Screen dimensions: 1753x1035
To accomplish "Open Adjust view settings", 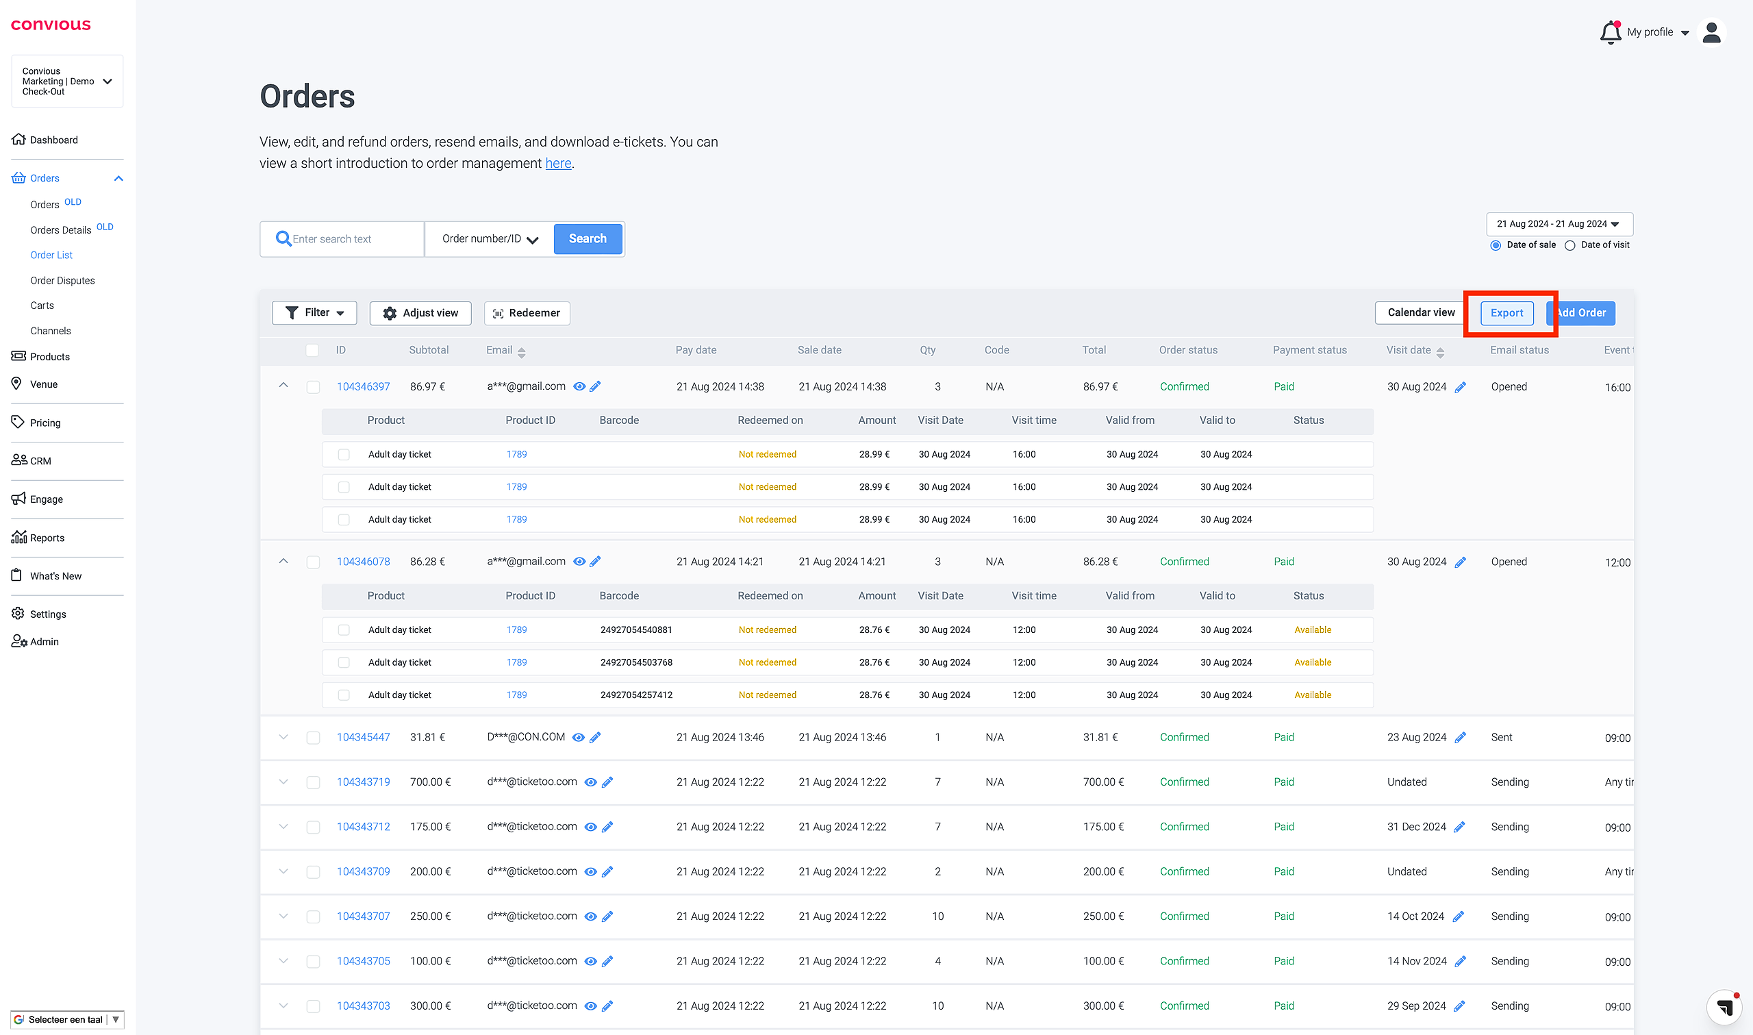I will (420, 313).
